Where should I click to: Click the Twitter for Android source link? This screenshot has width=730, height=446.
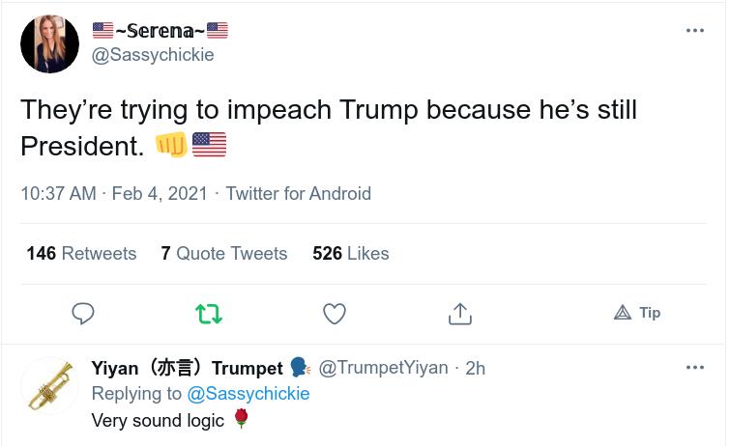tap(299, 193)
